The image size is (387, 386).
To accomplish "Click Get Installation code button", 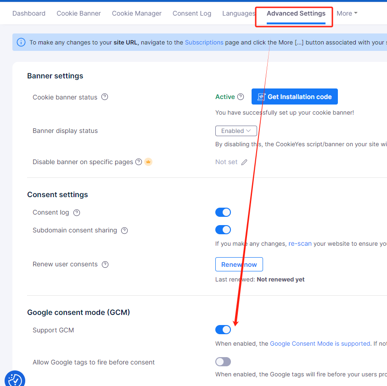I will coord(294,97).
